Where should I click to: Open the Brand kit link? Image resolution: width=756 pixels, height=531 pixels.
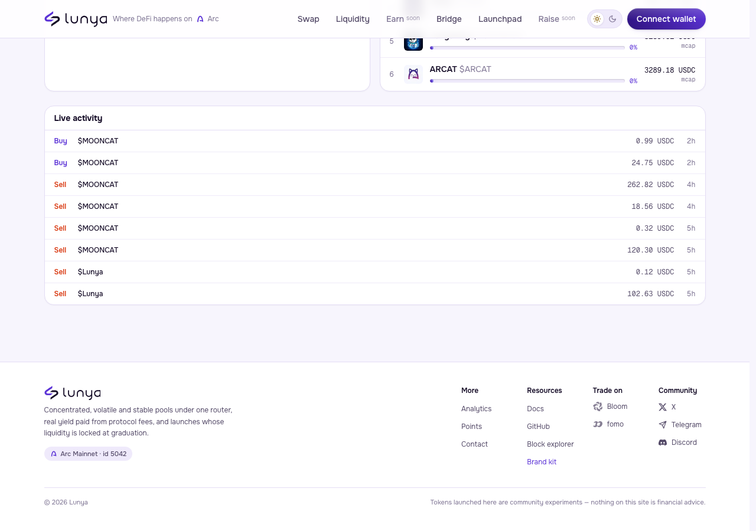542,462
